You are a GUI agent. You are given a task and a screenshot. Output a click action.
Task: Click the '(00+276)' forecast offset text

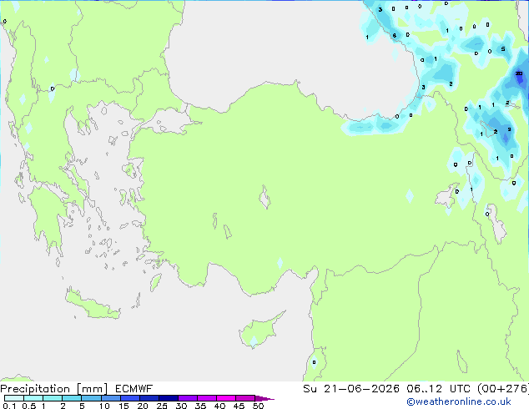pyautogui.click(x=503, y=389)
